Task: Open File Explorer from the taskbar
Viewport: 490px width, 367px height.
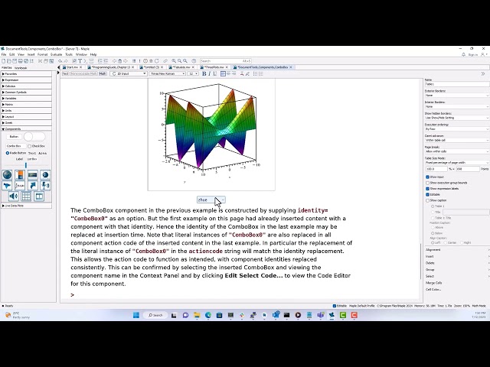Action: [197, 315]
